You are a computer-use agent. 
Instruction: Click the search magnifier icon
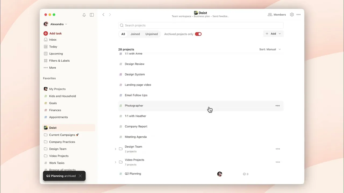coord(122,25)
